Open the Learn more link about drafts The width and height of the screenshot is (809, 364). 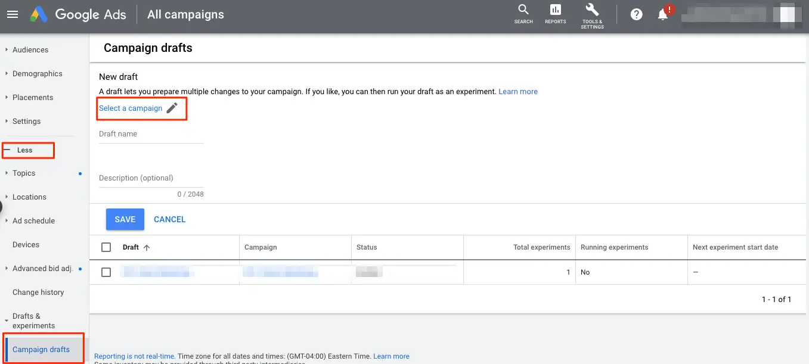pyautogui.click(x=517, y=91)
